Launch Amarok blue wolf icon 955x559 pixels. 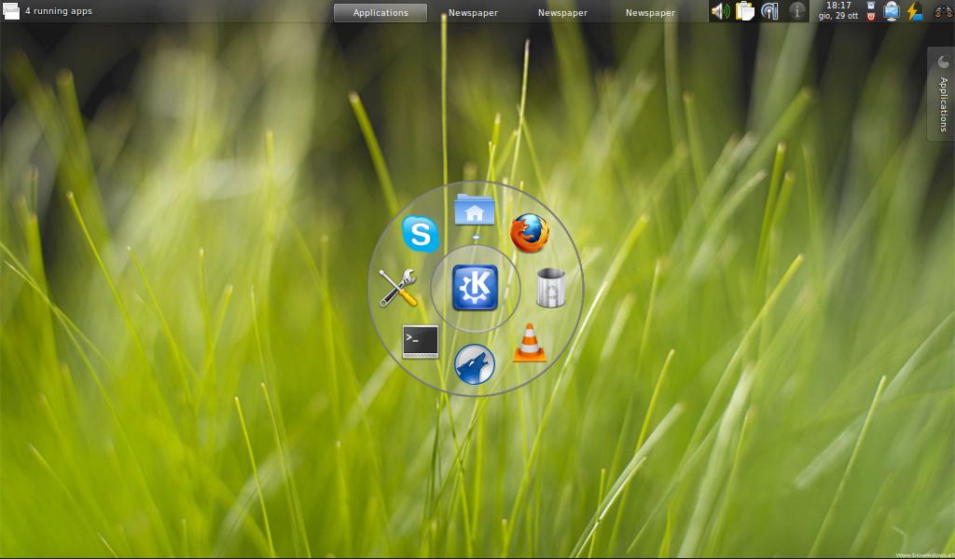pos(475,364)
